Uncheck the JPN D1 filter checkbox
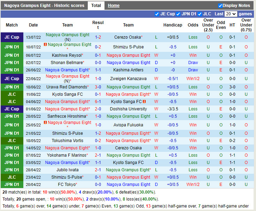The image size is (256, 211). (x=178, y=14)
